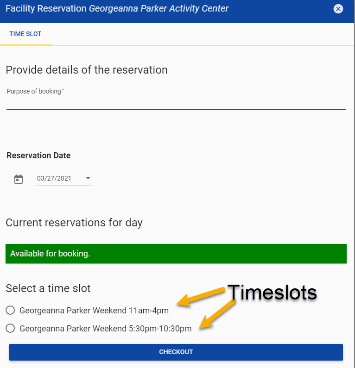Click the Facility Reservation title text
This screenshot has width=355, height=368.
pos(46,8)
